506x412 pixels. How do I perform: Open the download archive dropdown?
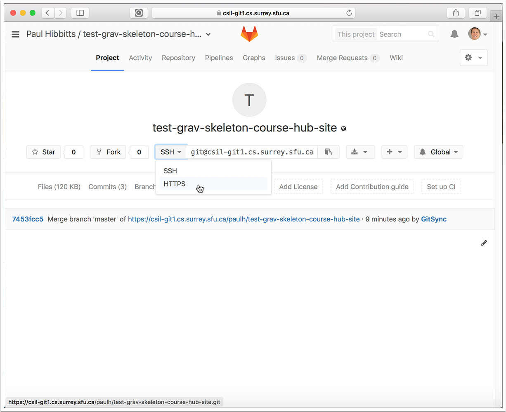point(360,152)
